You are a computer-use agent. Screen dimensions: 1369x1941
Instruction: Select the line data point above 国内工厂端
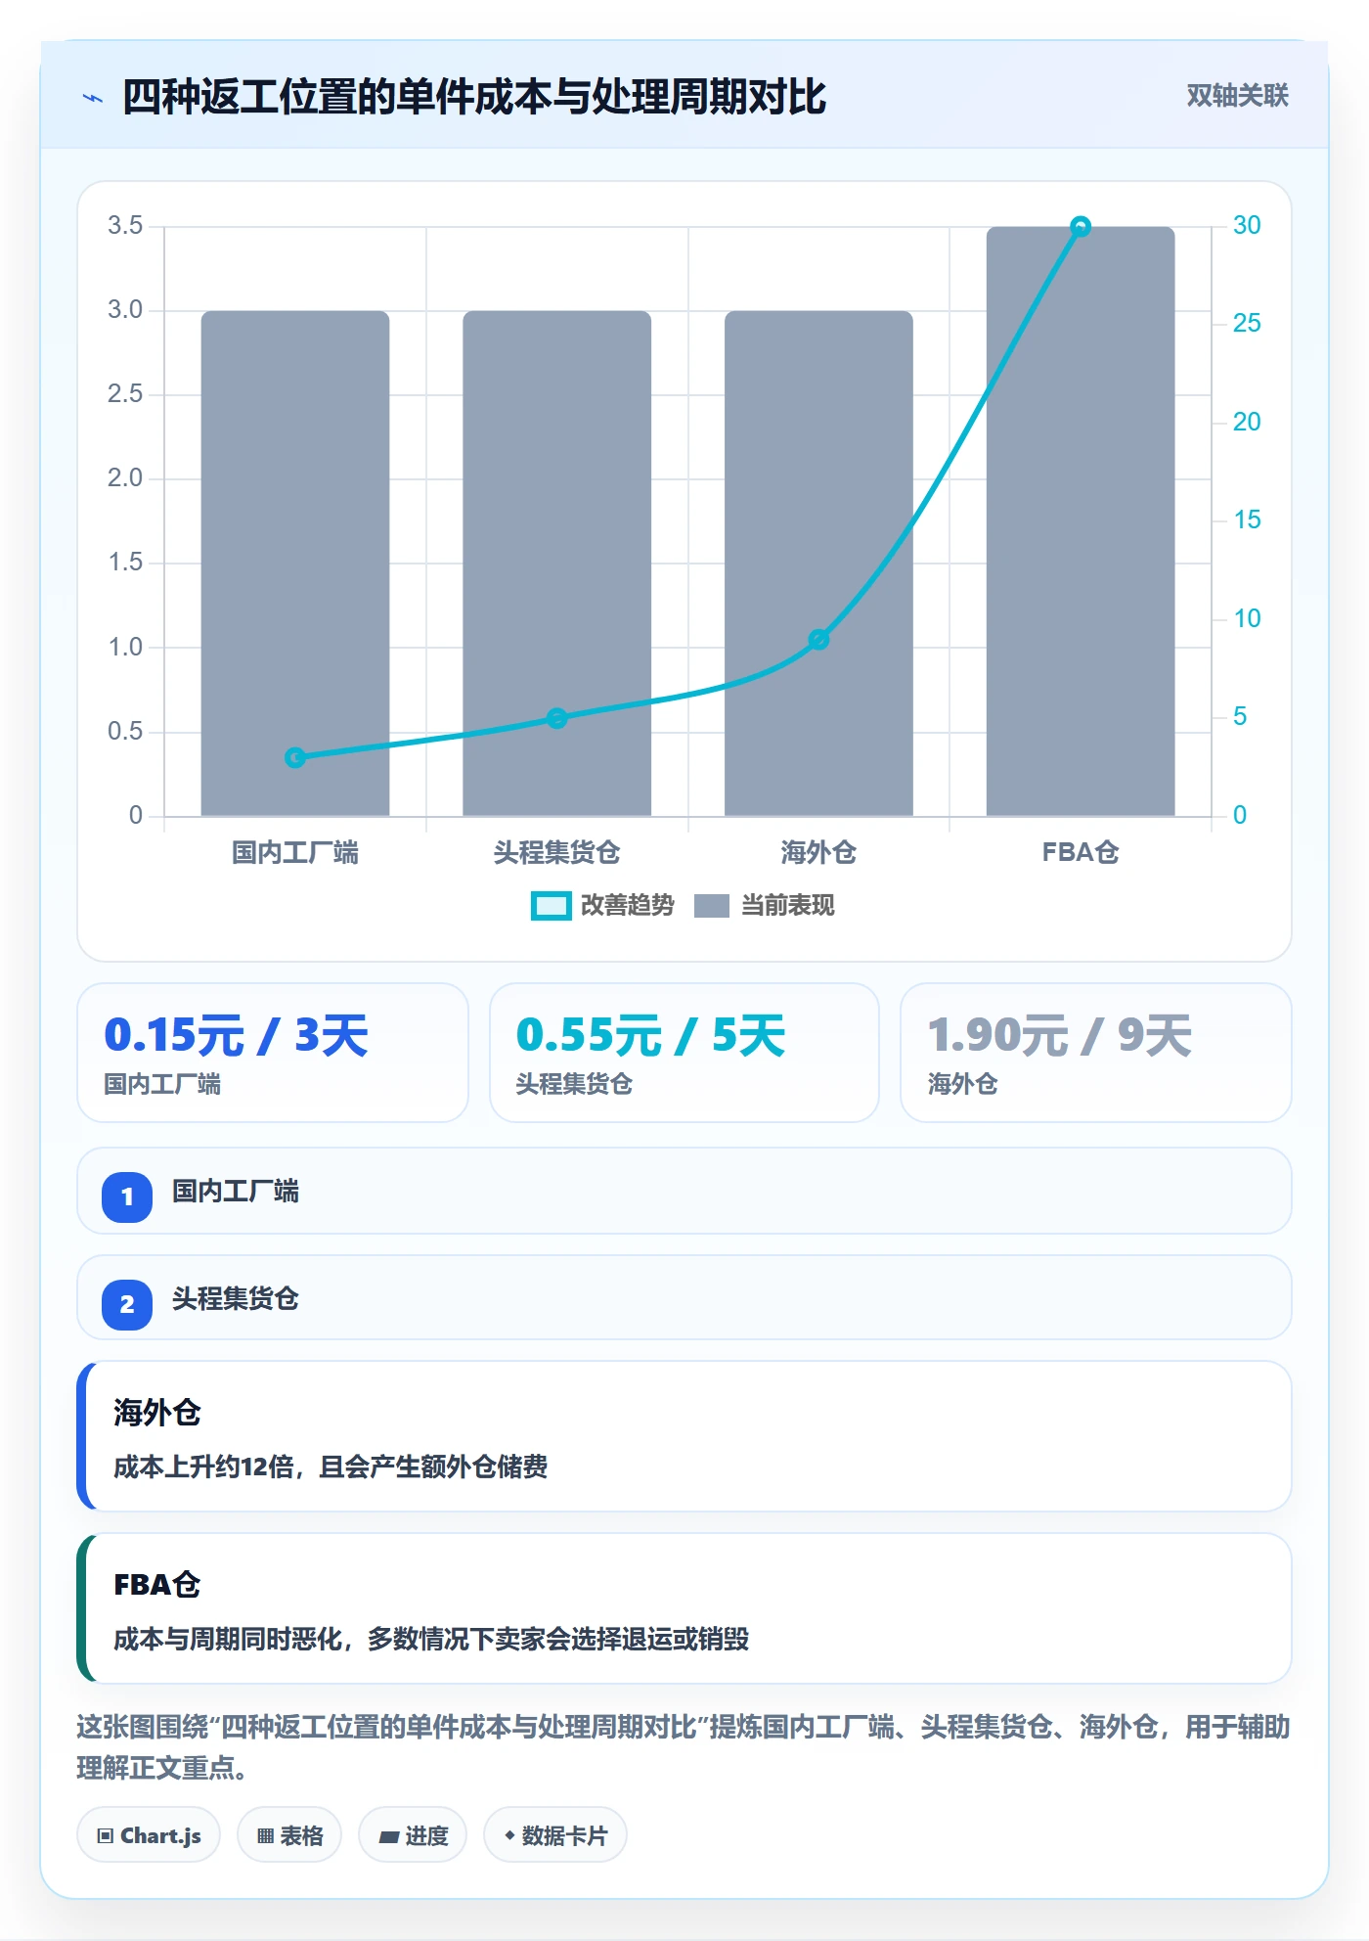295,757
